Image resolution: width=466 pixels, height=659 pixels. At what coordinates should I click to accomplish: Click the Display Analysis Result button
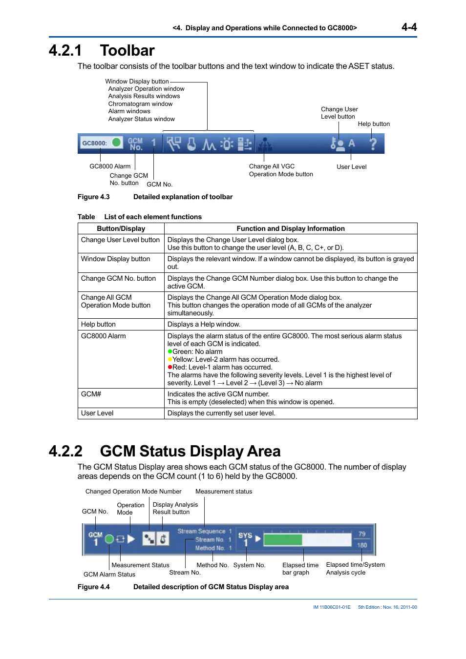163,538
